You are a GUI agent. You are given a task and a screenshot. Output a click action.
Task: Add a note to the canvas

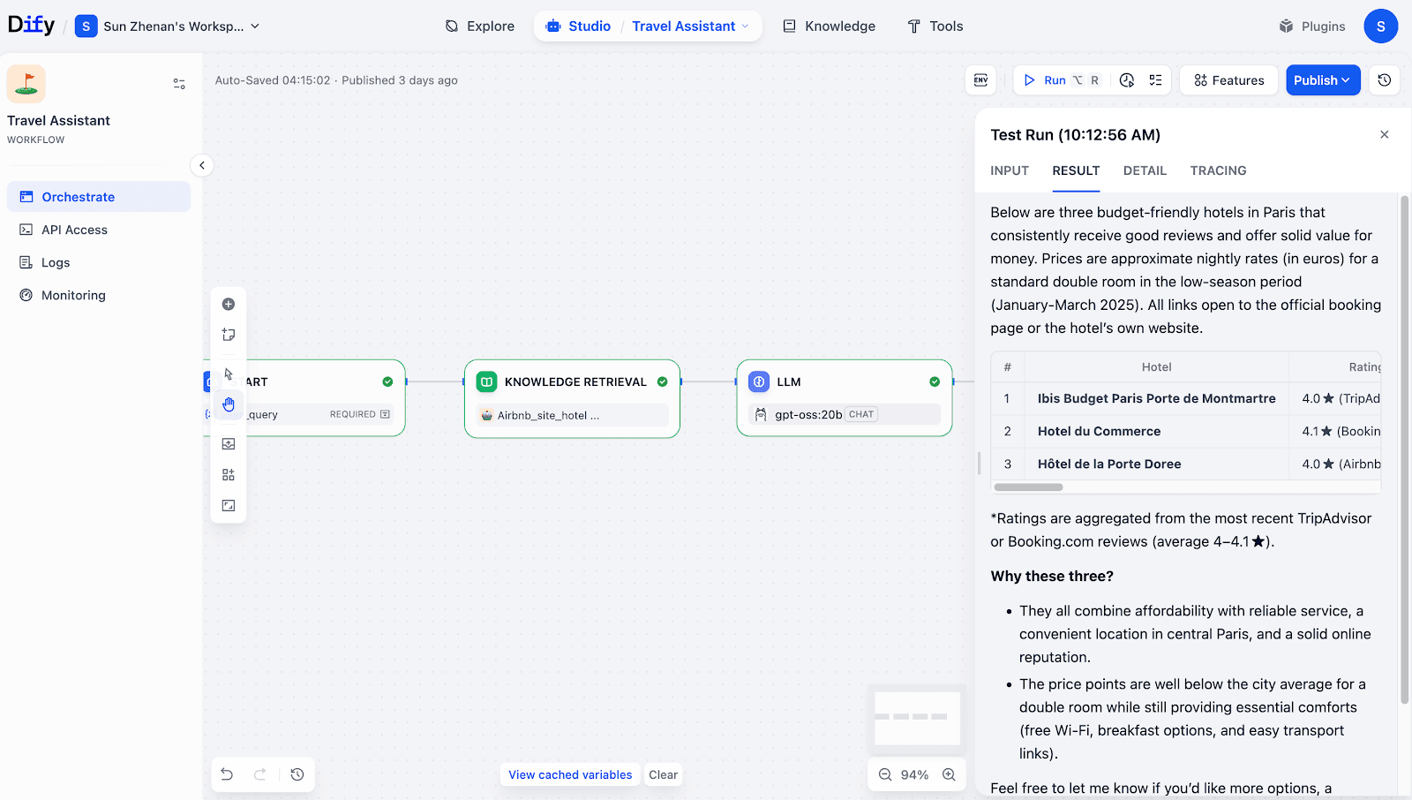[x=229, y=335]
